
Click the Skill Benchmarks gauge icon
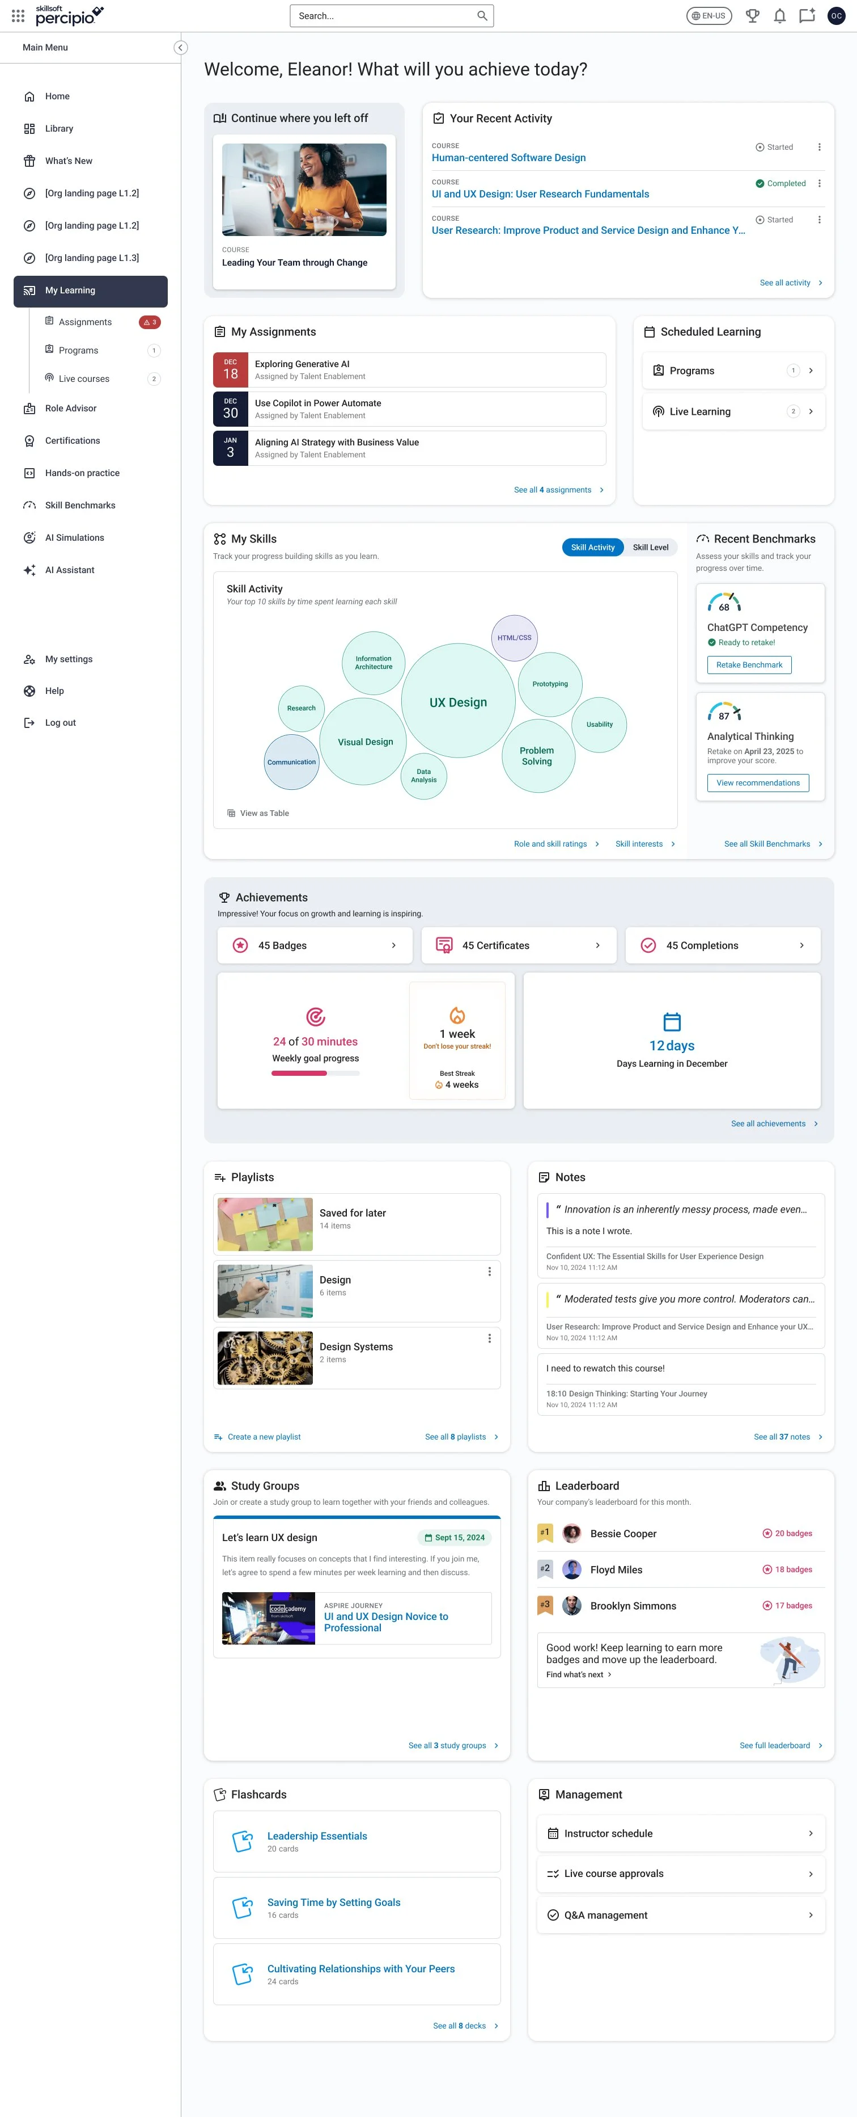click(29, 506)
